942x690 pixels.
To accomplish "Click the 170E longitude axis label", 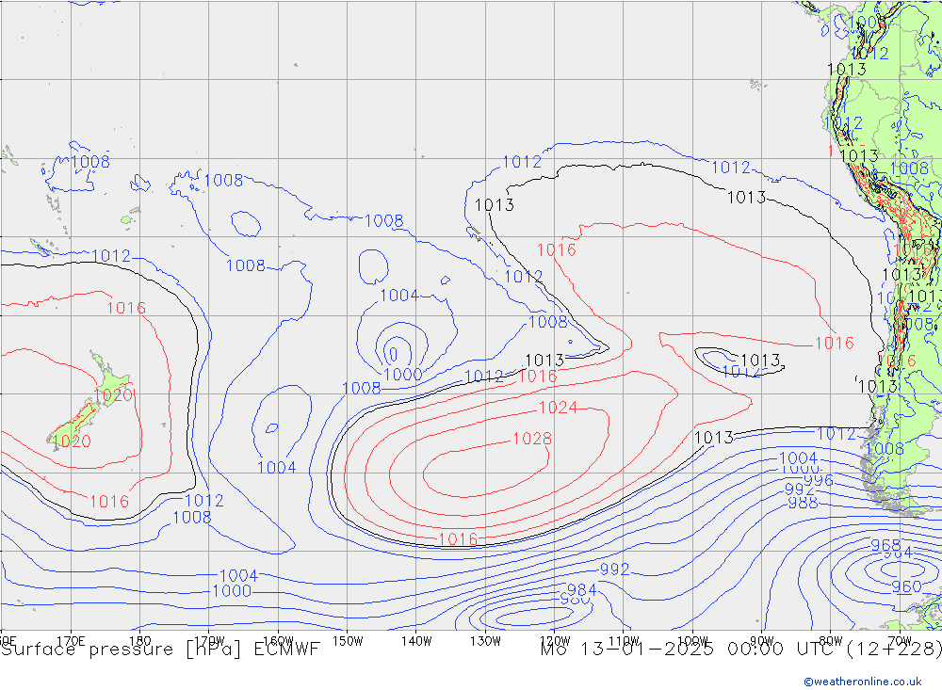I will click(x=72, y=640).
